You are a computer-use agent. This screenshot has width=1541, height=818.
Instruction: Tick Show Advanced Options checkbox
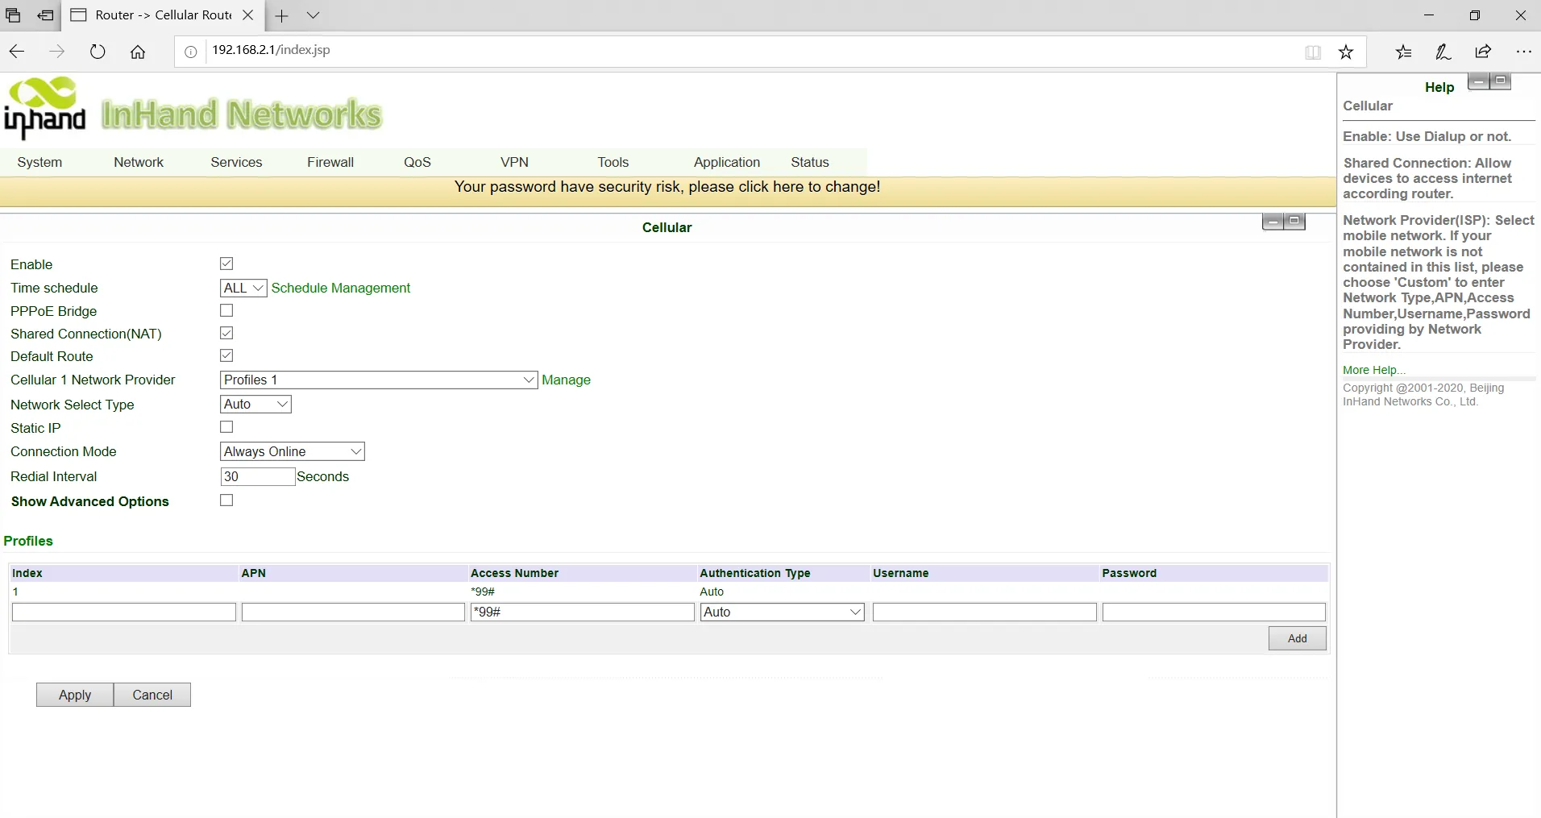pyautogui.click(x=226, y=500)
